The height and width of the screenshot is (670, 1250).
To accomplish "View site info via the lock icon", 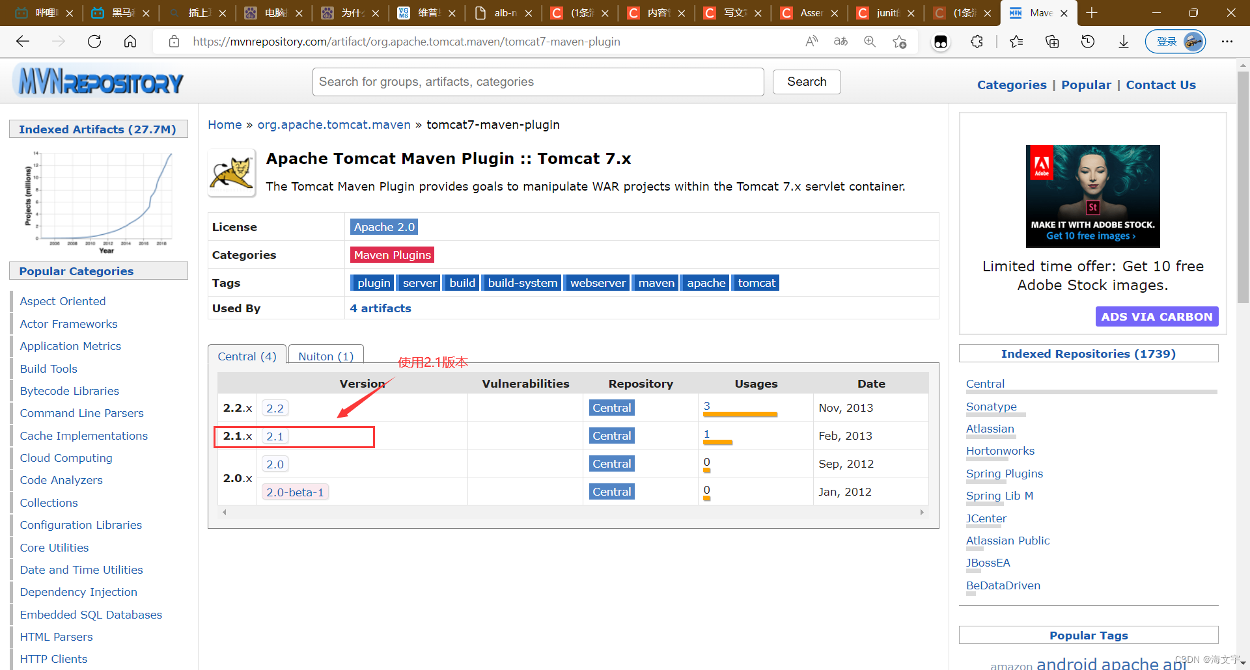I will pos(174,42).
